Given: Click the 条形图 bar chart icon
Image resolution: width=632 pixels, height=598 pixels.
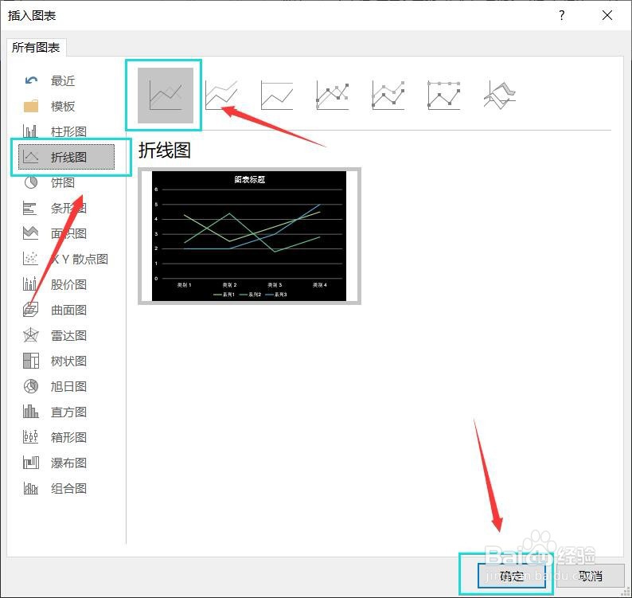Looking at the screenshot, I should point(30,208).
